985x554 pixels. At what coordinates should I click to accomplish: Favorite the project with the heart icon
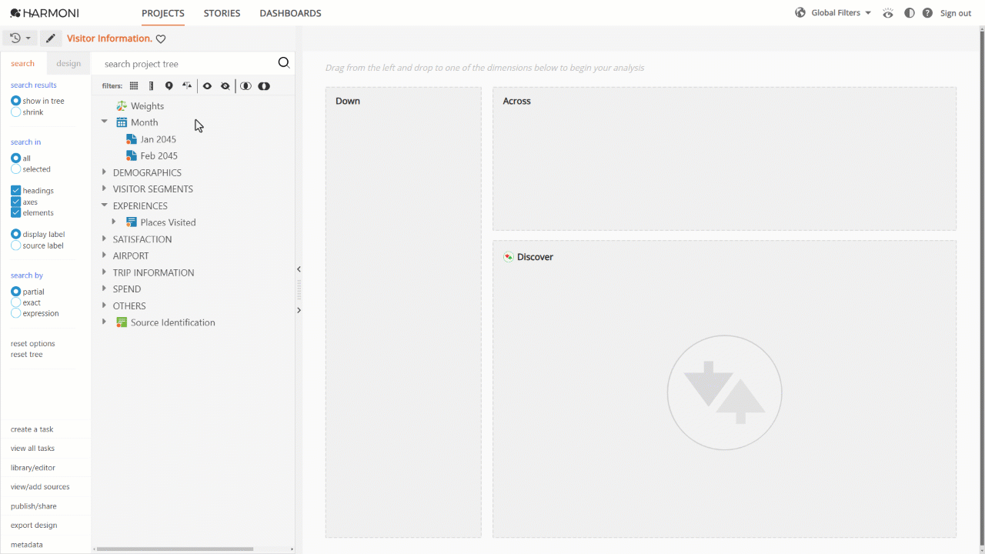[x=161, y=38]
